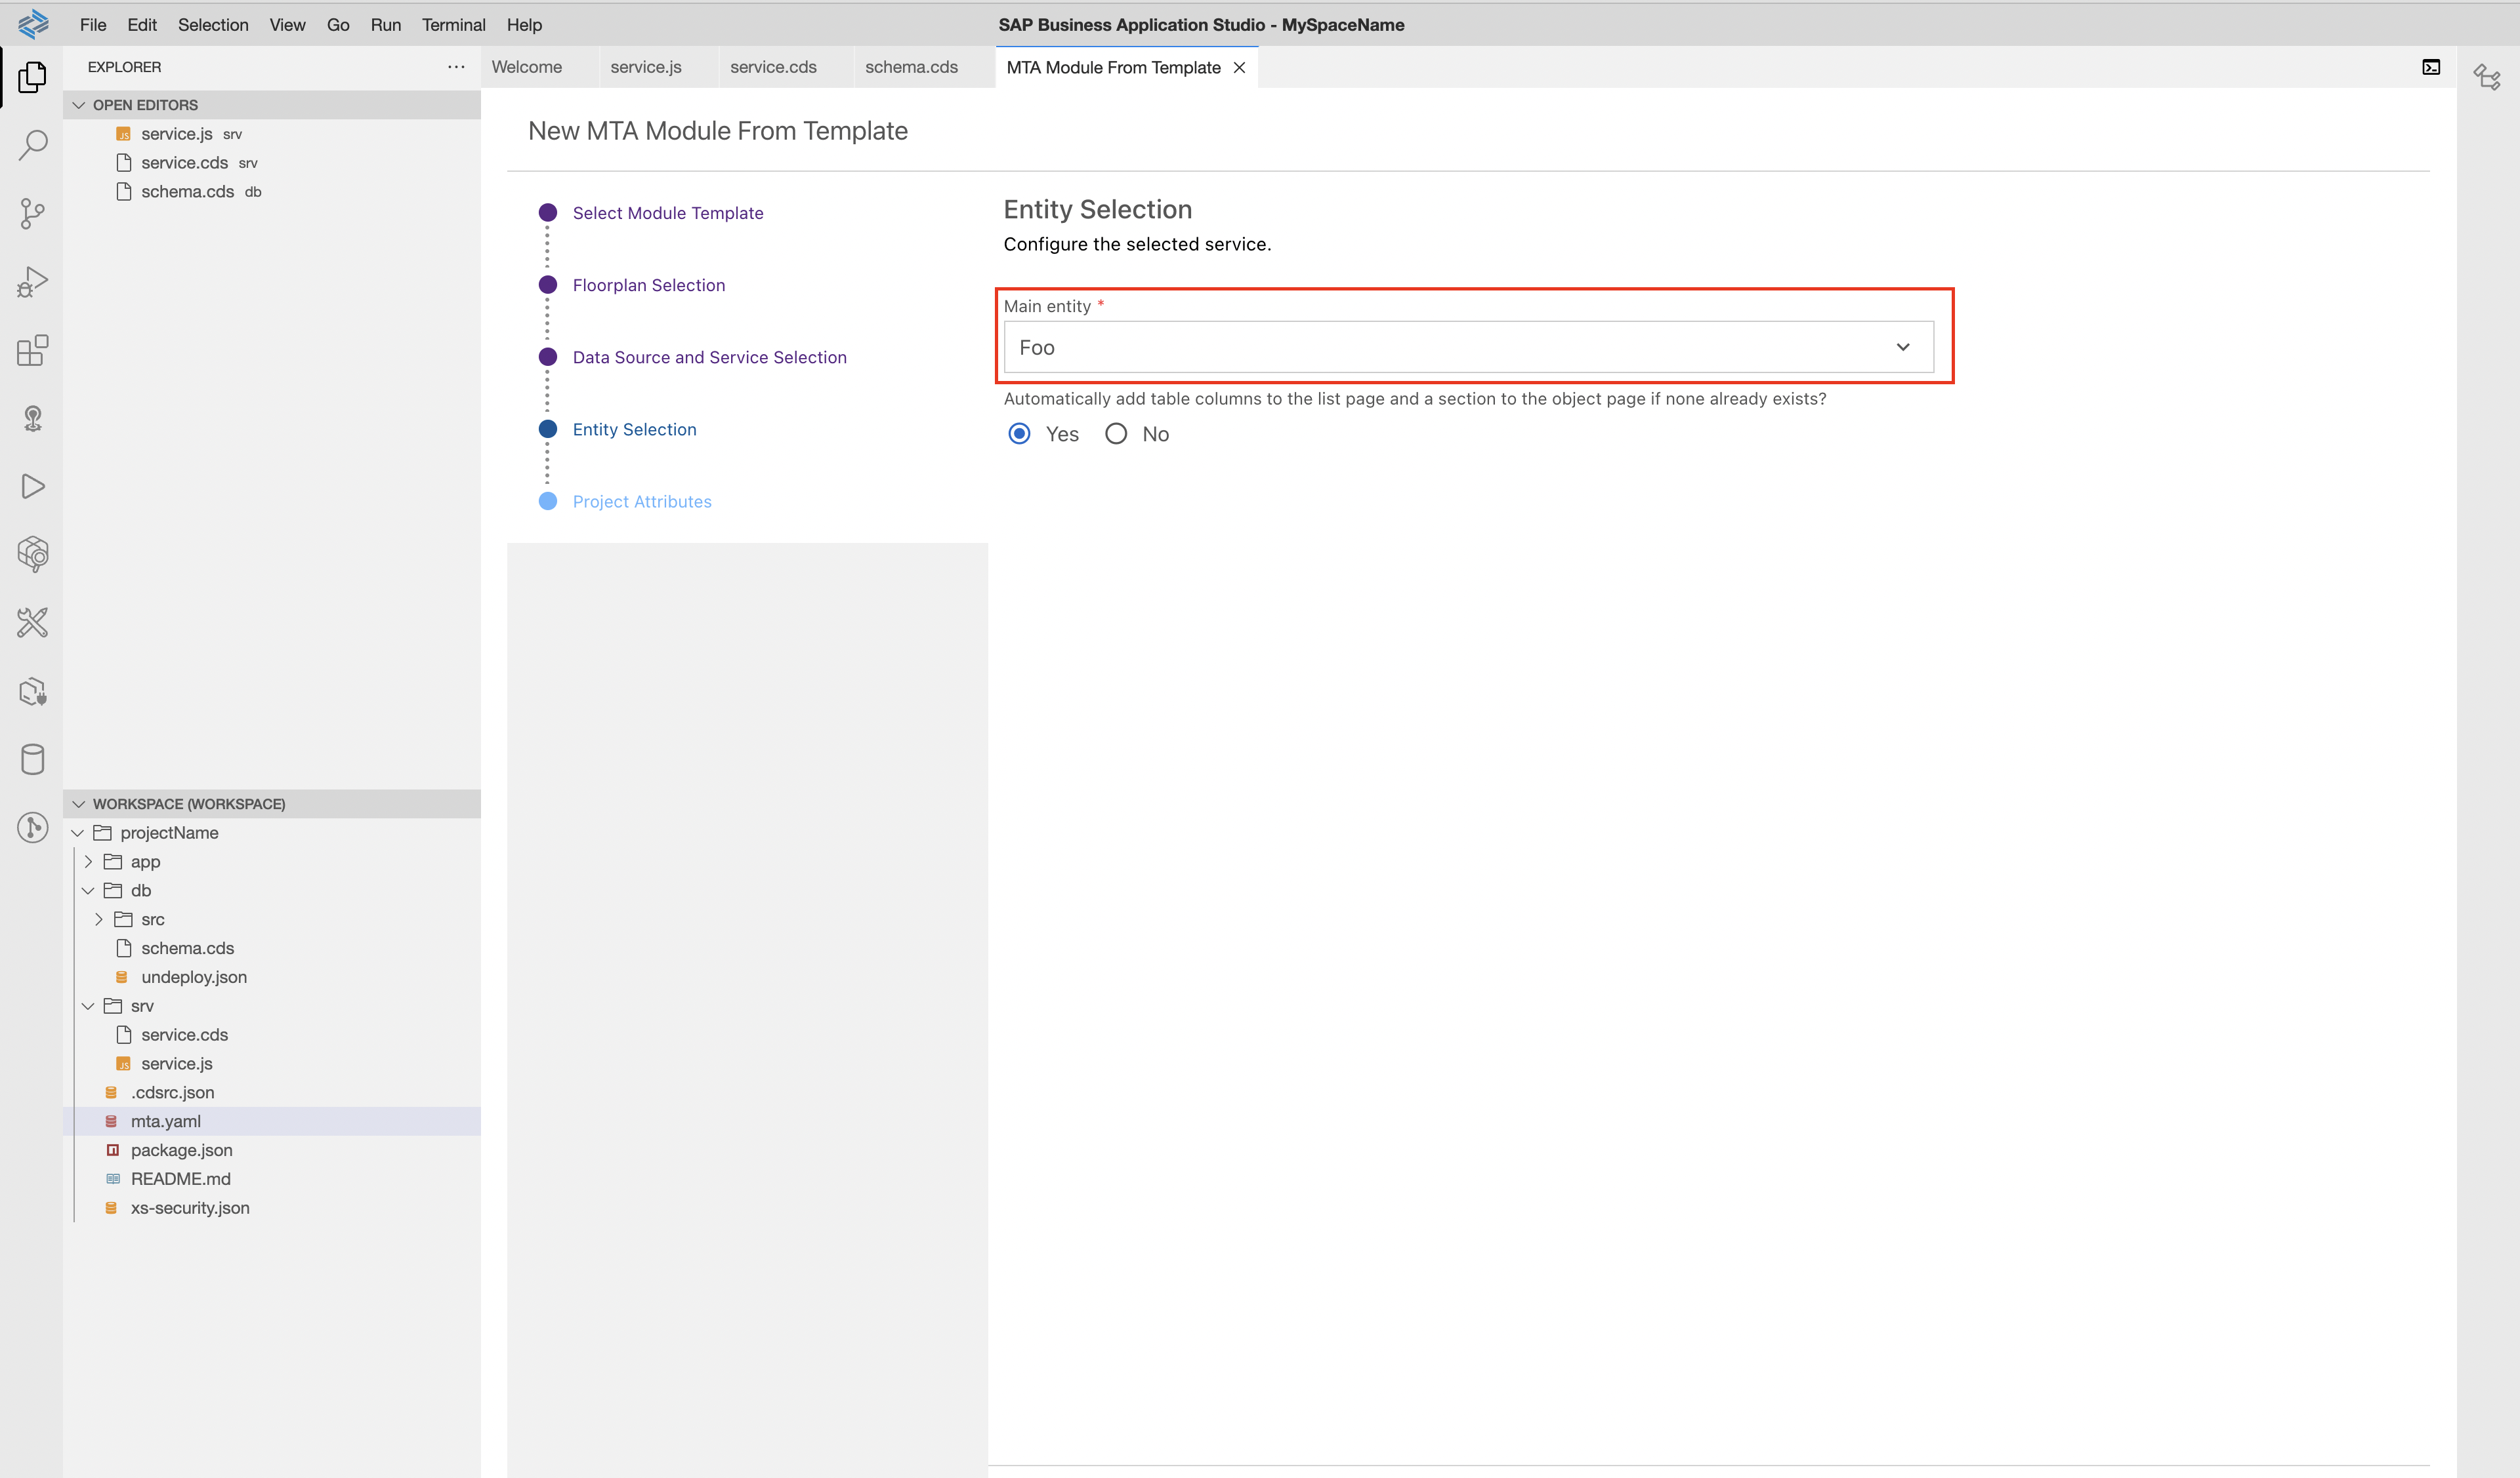Open the Run menu

tap(386, 25)
